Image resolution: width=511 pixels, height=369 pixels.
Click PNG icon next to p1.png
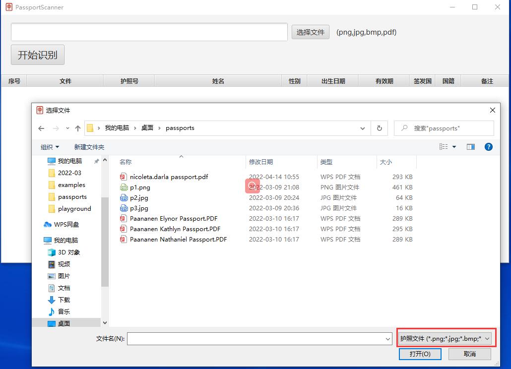[124, 187]
